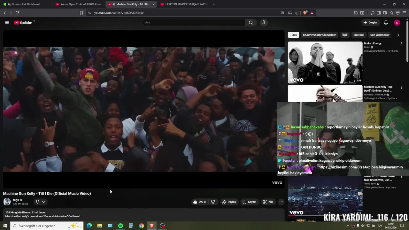Click the youtube.com URL address field

click(185, 13)
